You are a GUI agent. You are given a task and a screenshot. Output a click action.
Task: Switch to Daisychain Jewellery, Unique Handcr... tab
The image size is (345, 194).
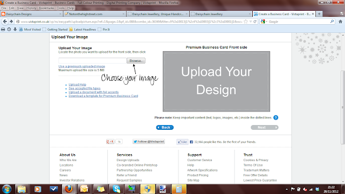click(x=158, y=14)
